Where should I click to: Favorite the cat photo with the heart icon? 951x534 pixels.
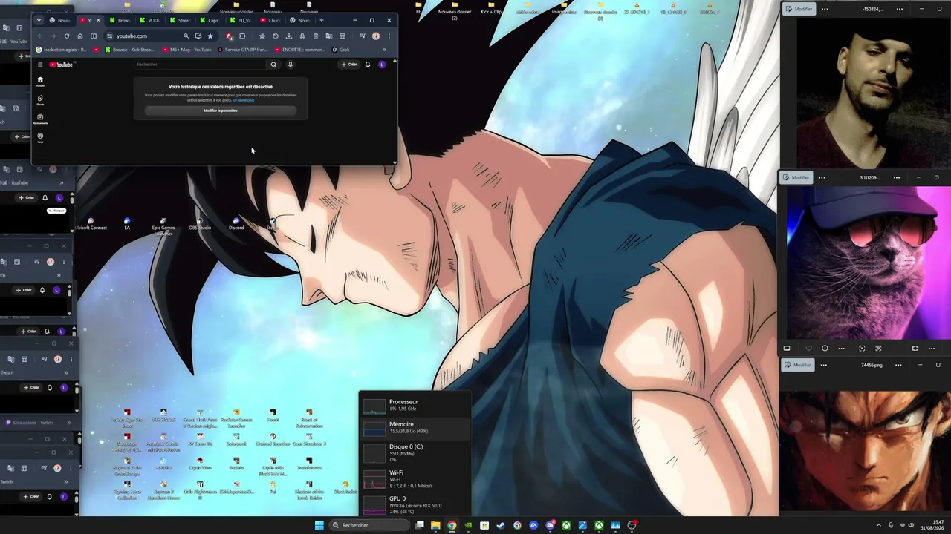click(x=808, y=348)
